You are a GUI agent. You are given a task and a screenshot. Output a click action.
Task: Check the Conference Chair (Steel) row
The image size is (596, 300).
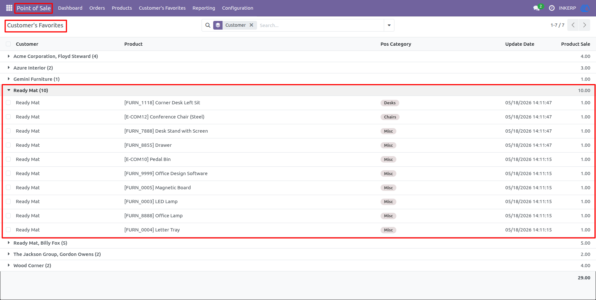(x=8, y=117)
